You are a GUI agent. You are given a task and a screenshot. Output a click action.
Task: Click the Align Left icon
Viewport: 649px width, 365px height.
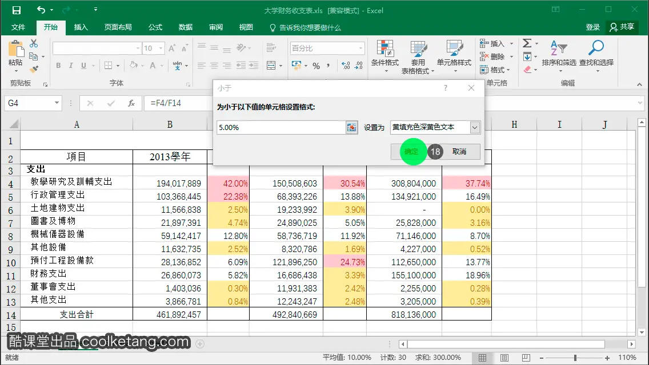(x=202, y=66)
